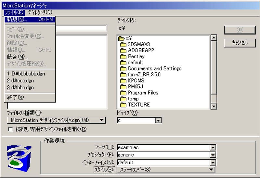This screenshot has height=178, width=260.
Task: Click the file name input field
Action: pyautogui.click(x=81, y=28)
